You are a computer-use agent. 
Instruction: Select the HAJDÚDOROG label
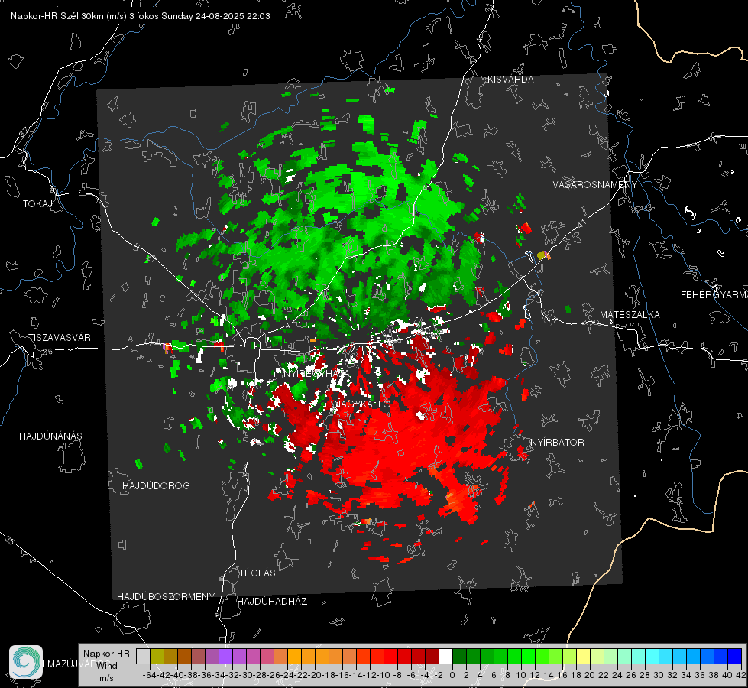click(156, 485)
